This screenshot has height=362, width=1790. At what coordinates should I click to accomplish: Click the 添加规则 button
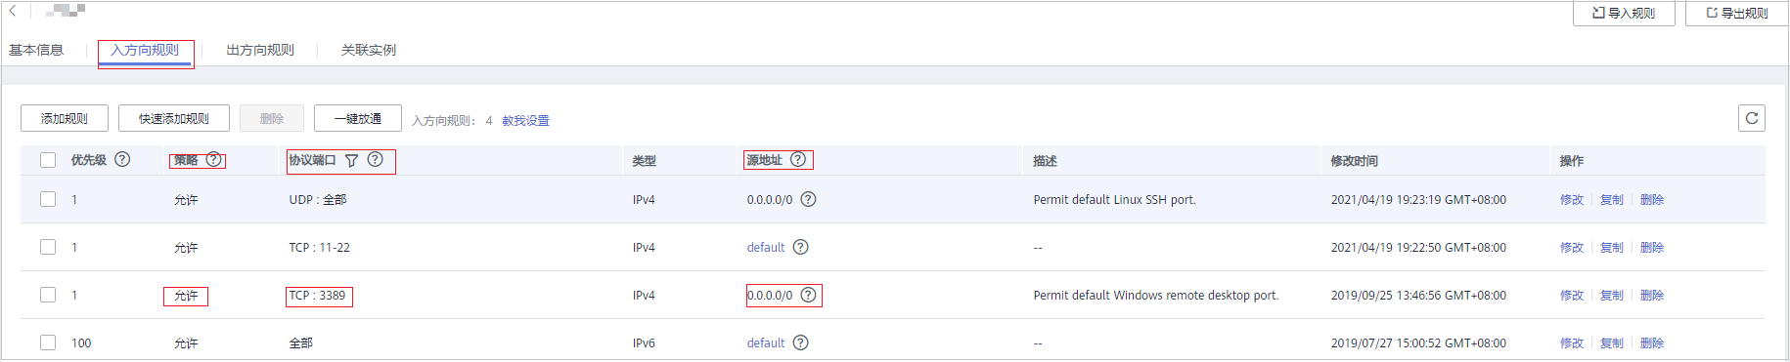[x=65, y=118]
